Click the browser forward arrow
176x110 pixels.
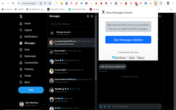(8, 3)
